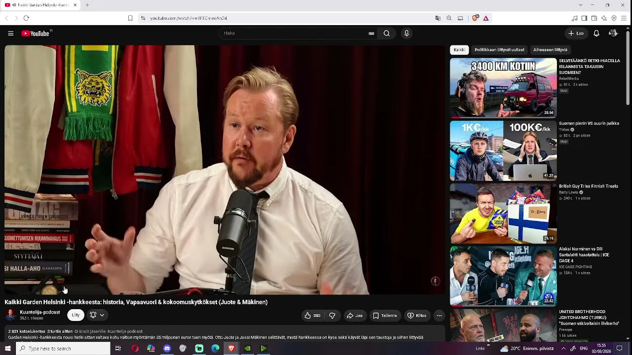Open 'Suomen pienin VS suurin palkka' title
Viewport: 632px width, 355px height.
click(589, 123)
